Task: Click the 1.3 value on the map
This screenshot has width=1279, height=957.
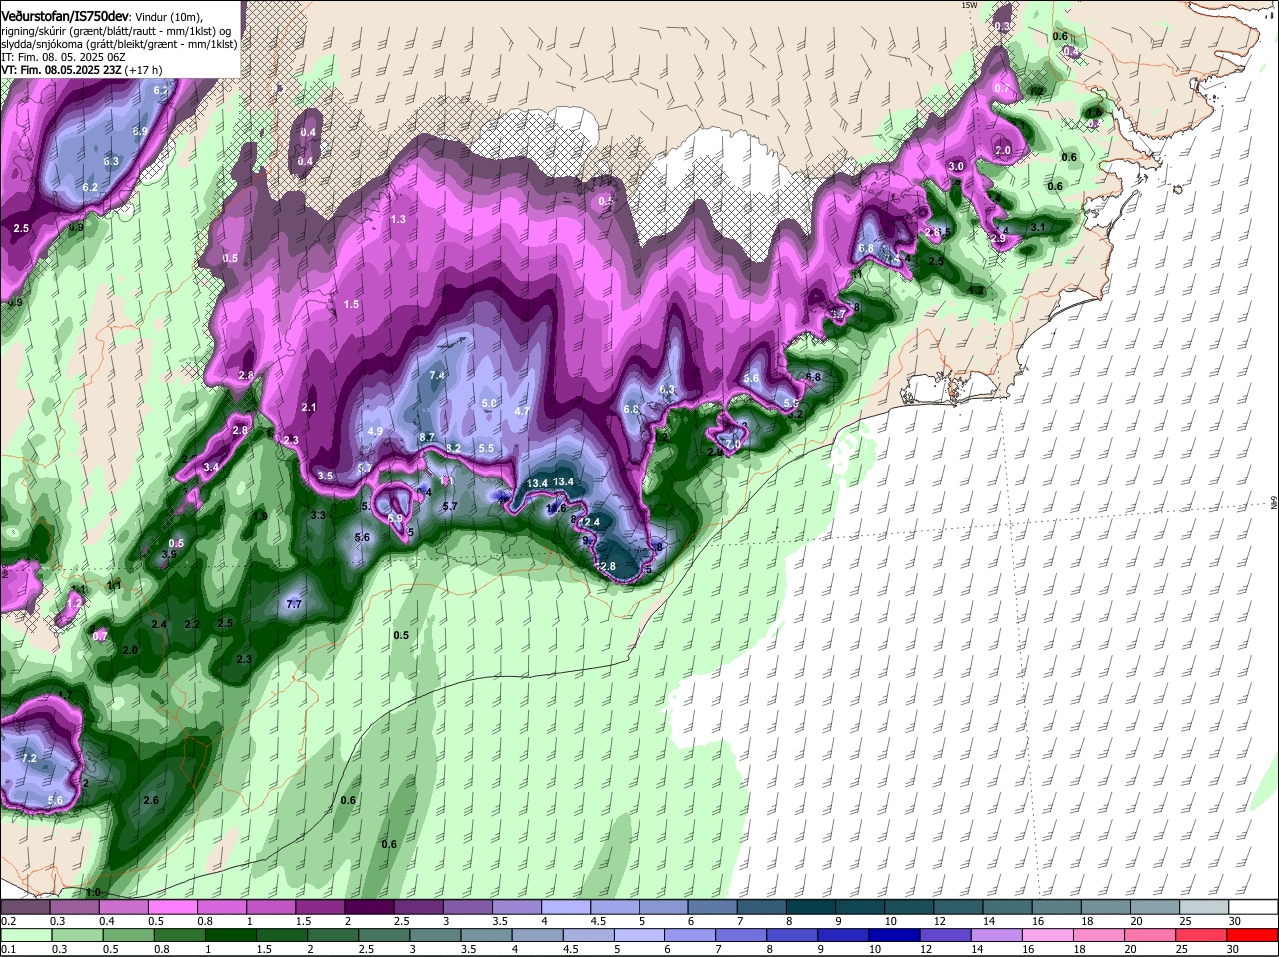Action: coord(399,219)
